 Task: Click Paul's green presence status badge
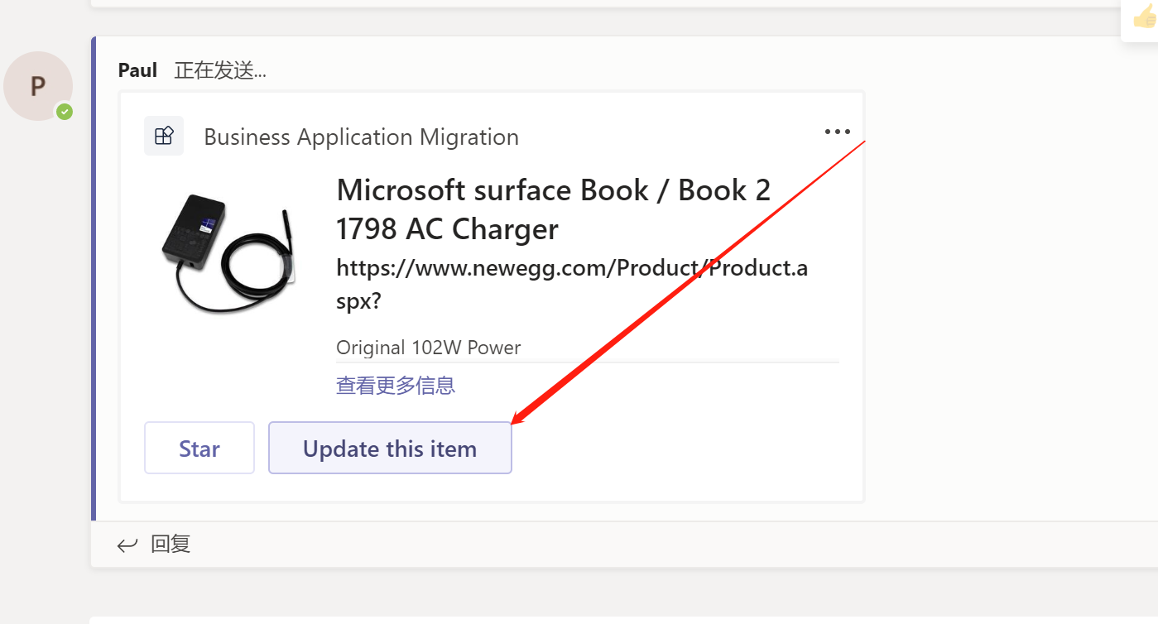(65, 112)
